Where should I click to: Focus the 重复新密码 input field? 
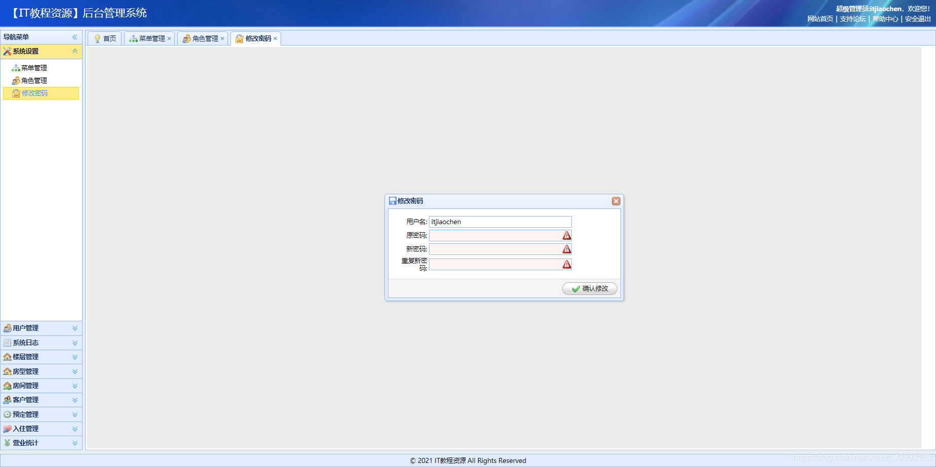click(500, 264)
